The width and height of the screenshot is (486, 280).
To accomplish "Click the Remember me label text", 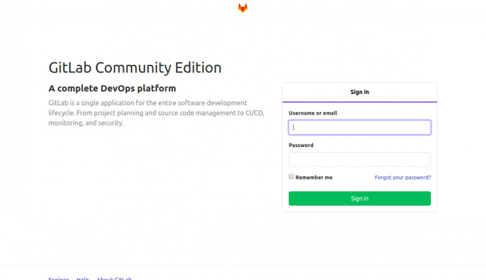I will 314,178.
